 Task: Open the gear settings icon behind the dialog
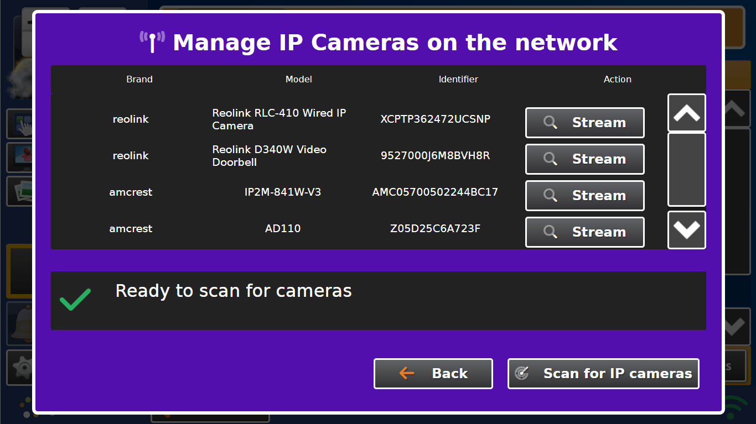21,367
